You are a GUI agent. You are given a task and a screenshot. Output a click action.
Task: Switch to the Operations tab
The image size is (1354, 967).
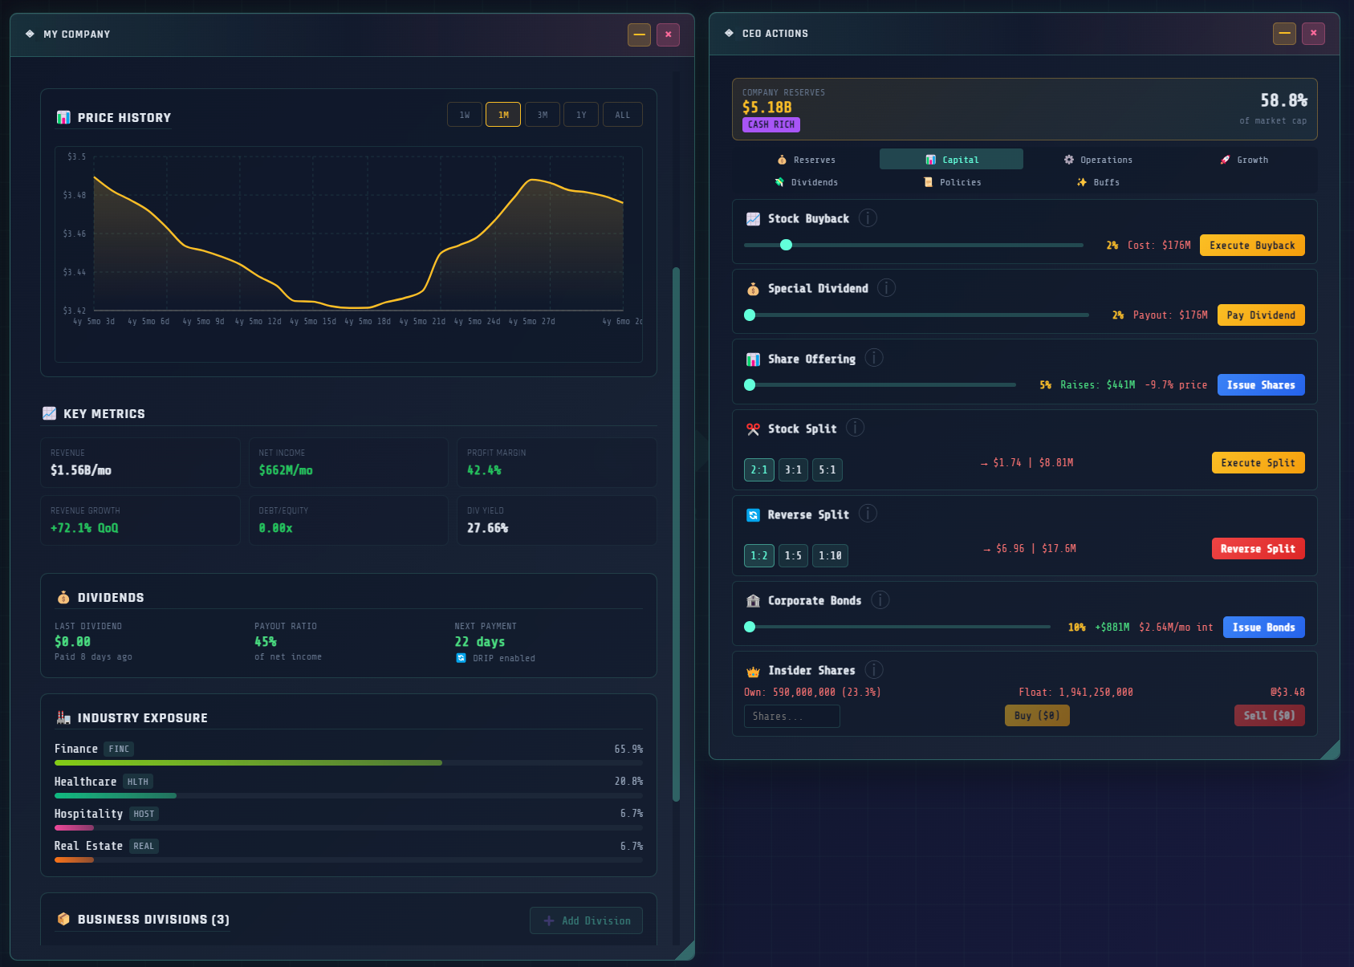1097,160
